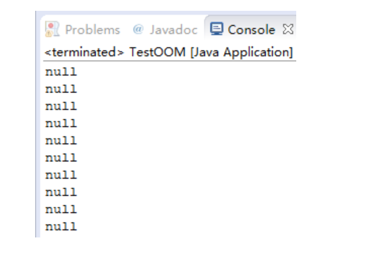Click the last null console line
The width and height of the screenshot is (388, 257).
click(61, 227)
